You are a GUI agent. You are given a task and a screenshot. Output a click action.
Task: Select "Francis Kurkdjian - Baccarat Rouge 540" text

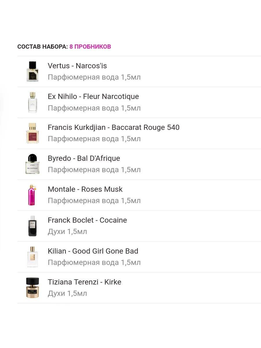[x=113, y=127]
